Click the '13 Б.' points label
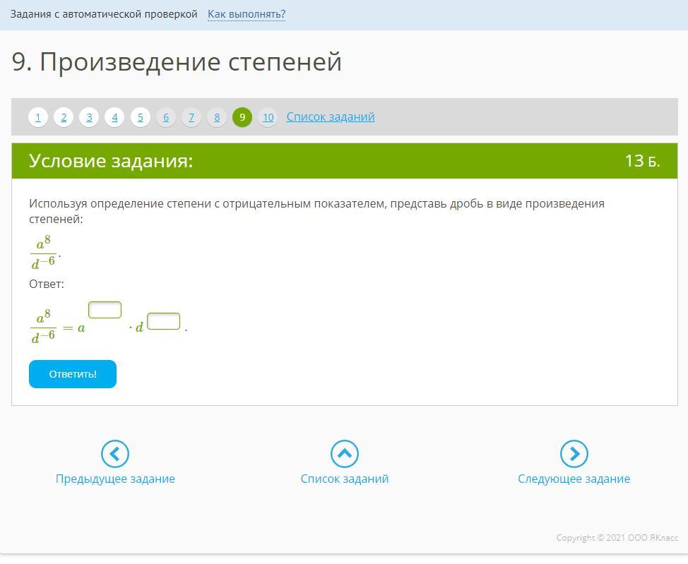688x564 pixels. (x=642, y=161)
